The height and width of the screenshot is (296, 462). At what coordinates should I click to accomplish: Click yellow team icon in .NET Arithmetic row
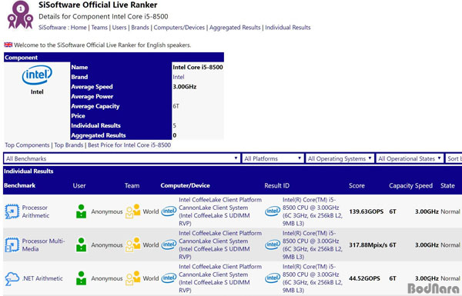(x=133, y=278)
